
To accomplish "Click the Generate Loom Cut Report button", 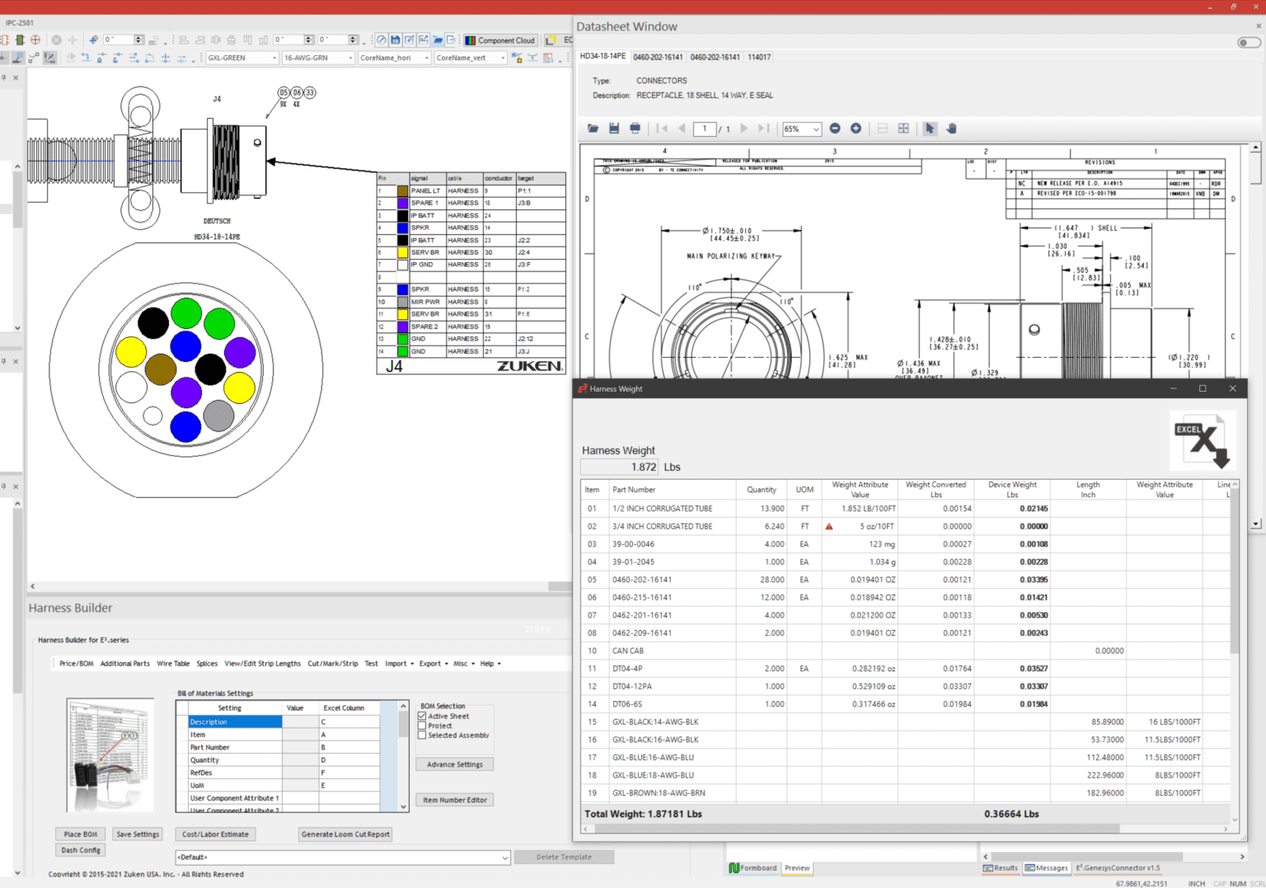I will [345, 834].
